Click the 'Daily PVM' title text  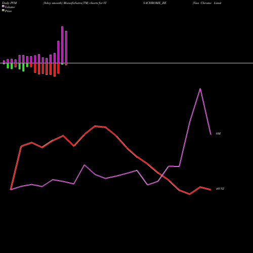coord(10,3)
